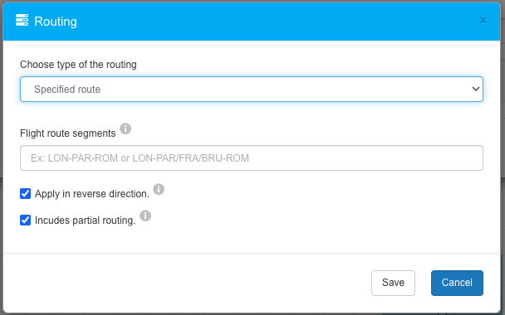The width and height of the screenshot is (505, 315).
Task: Open the Specified route dropdown
Action: click(252, 89)
